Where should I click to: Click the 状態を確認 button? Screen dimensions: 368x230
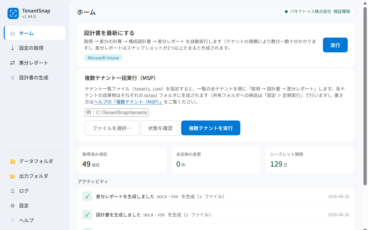[x=160, y=128]
